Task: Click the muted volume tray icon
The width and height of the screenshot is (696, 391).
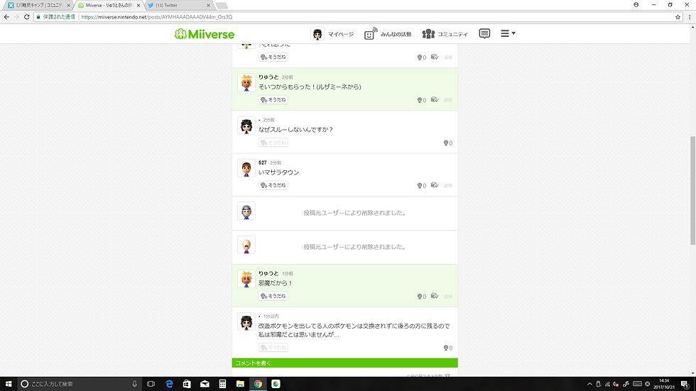Action: (x=616, y=384)
